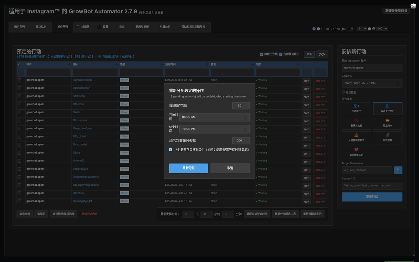This screenshot has height=262, width=419.
Task: Click the 重新分发所选内容 button
Action: click(x=285, y=214)
